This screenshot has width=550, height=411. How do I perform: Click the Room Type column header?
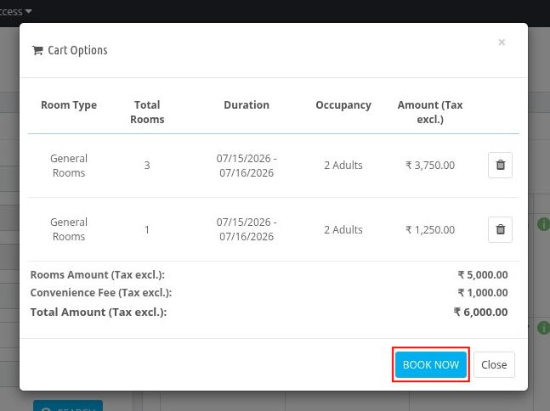pyautogui.click(x=69, y=105)
